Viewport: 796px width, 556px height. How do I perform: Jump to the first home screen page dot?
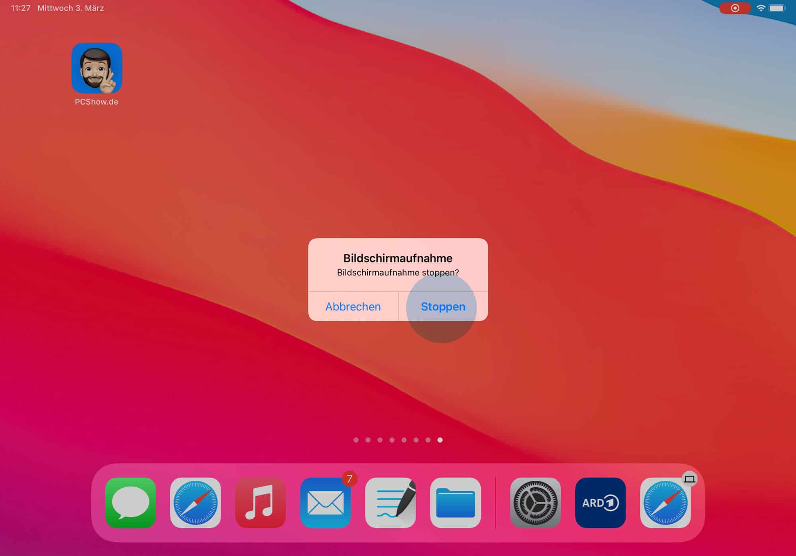coord(356,440)
